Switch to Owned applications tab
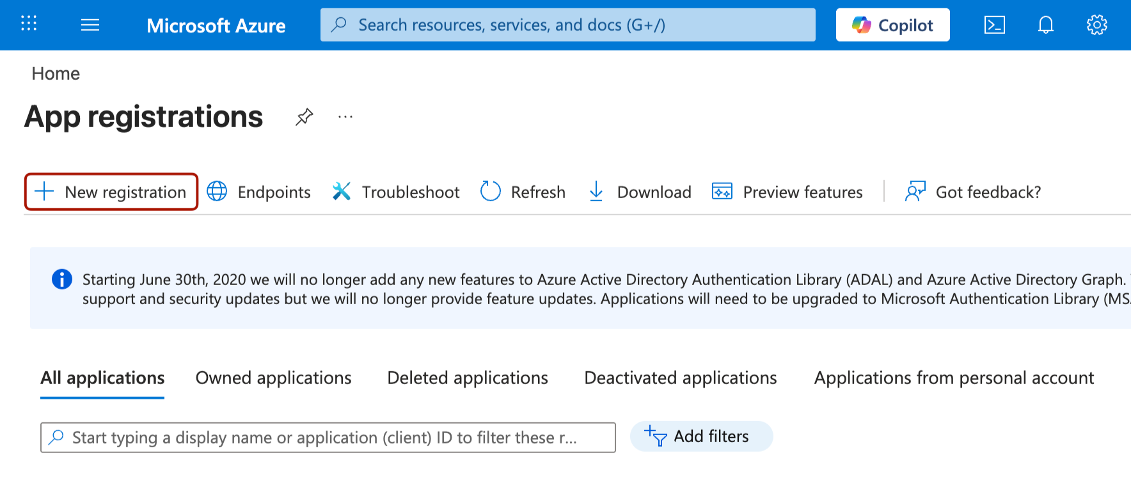The height and width of the screenshot is (492, 1131). [x=273, y=378]
